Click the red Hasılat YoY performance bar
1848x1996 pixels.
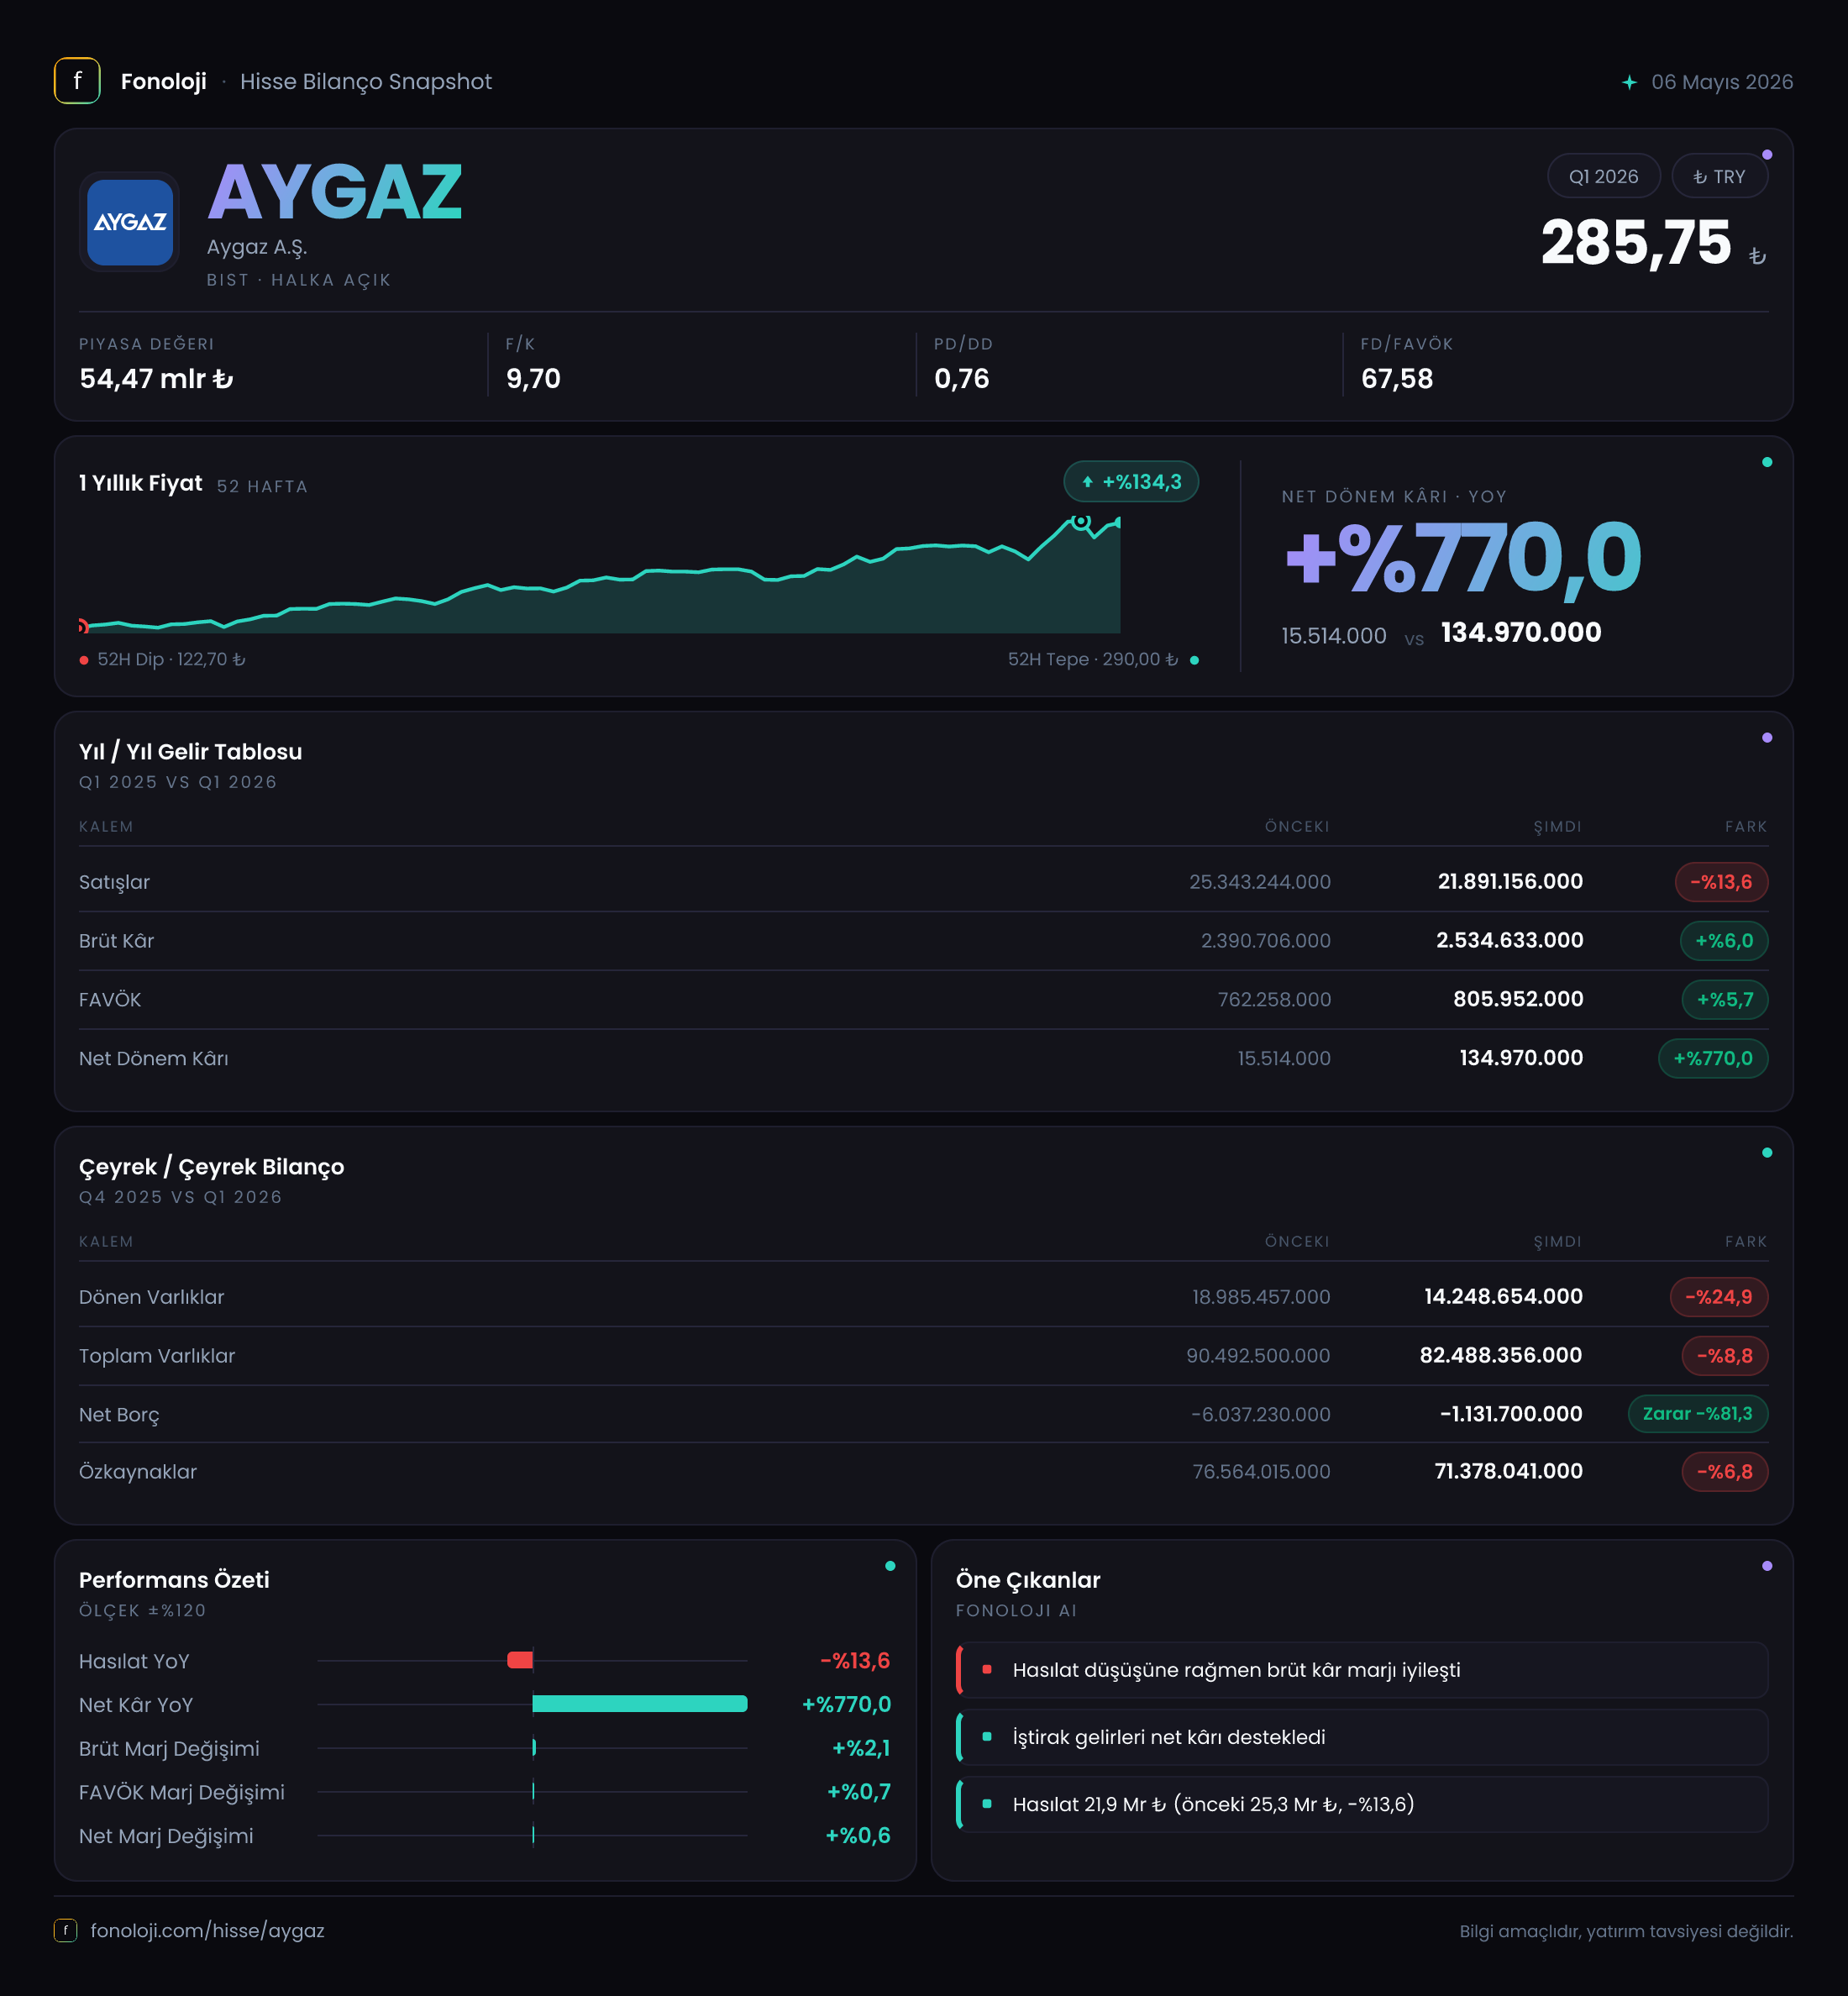[520, 1660]
